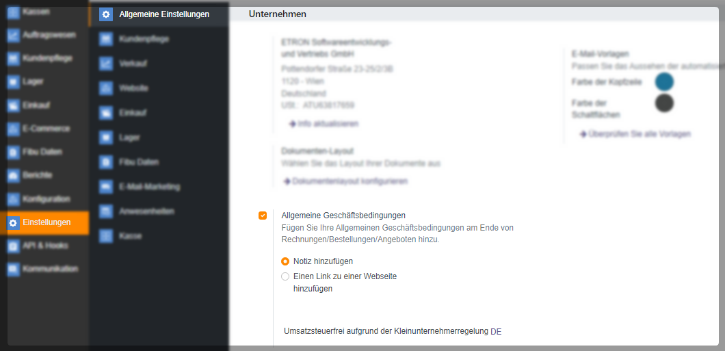Click the Kommunikation sidebar icon
Viewport: 725px width, 351px height.
point(13,270)
